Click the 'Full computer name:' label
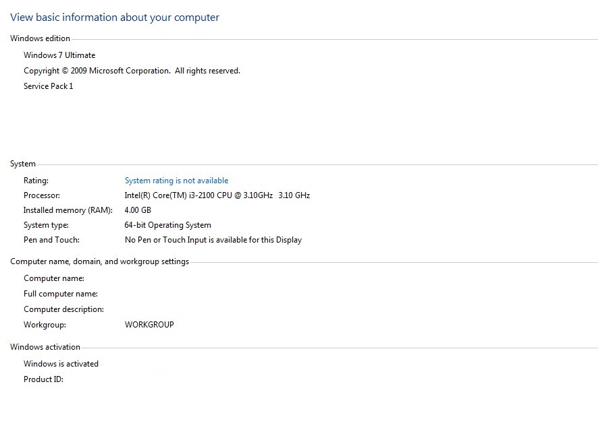 click(61, 294)
